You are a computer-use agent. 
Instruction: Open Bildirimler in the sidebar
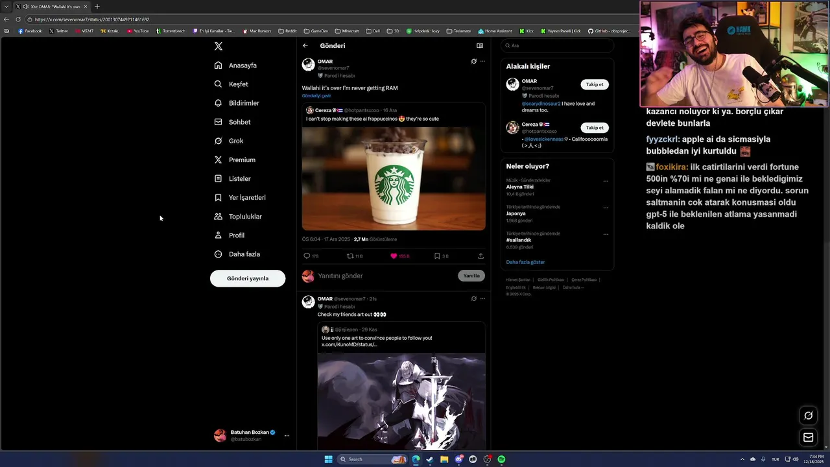237,103
